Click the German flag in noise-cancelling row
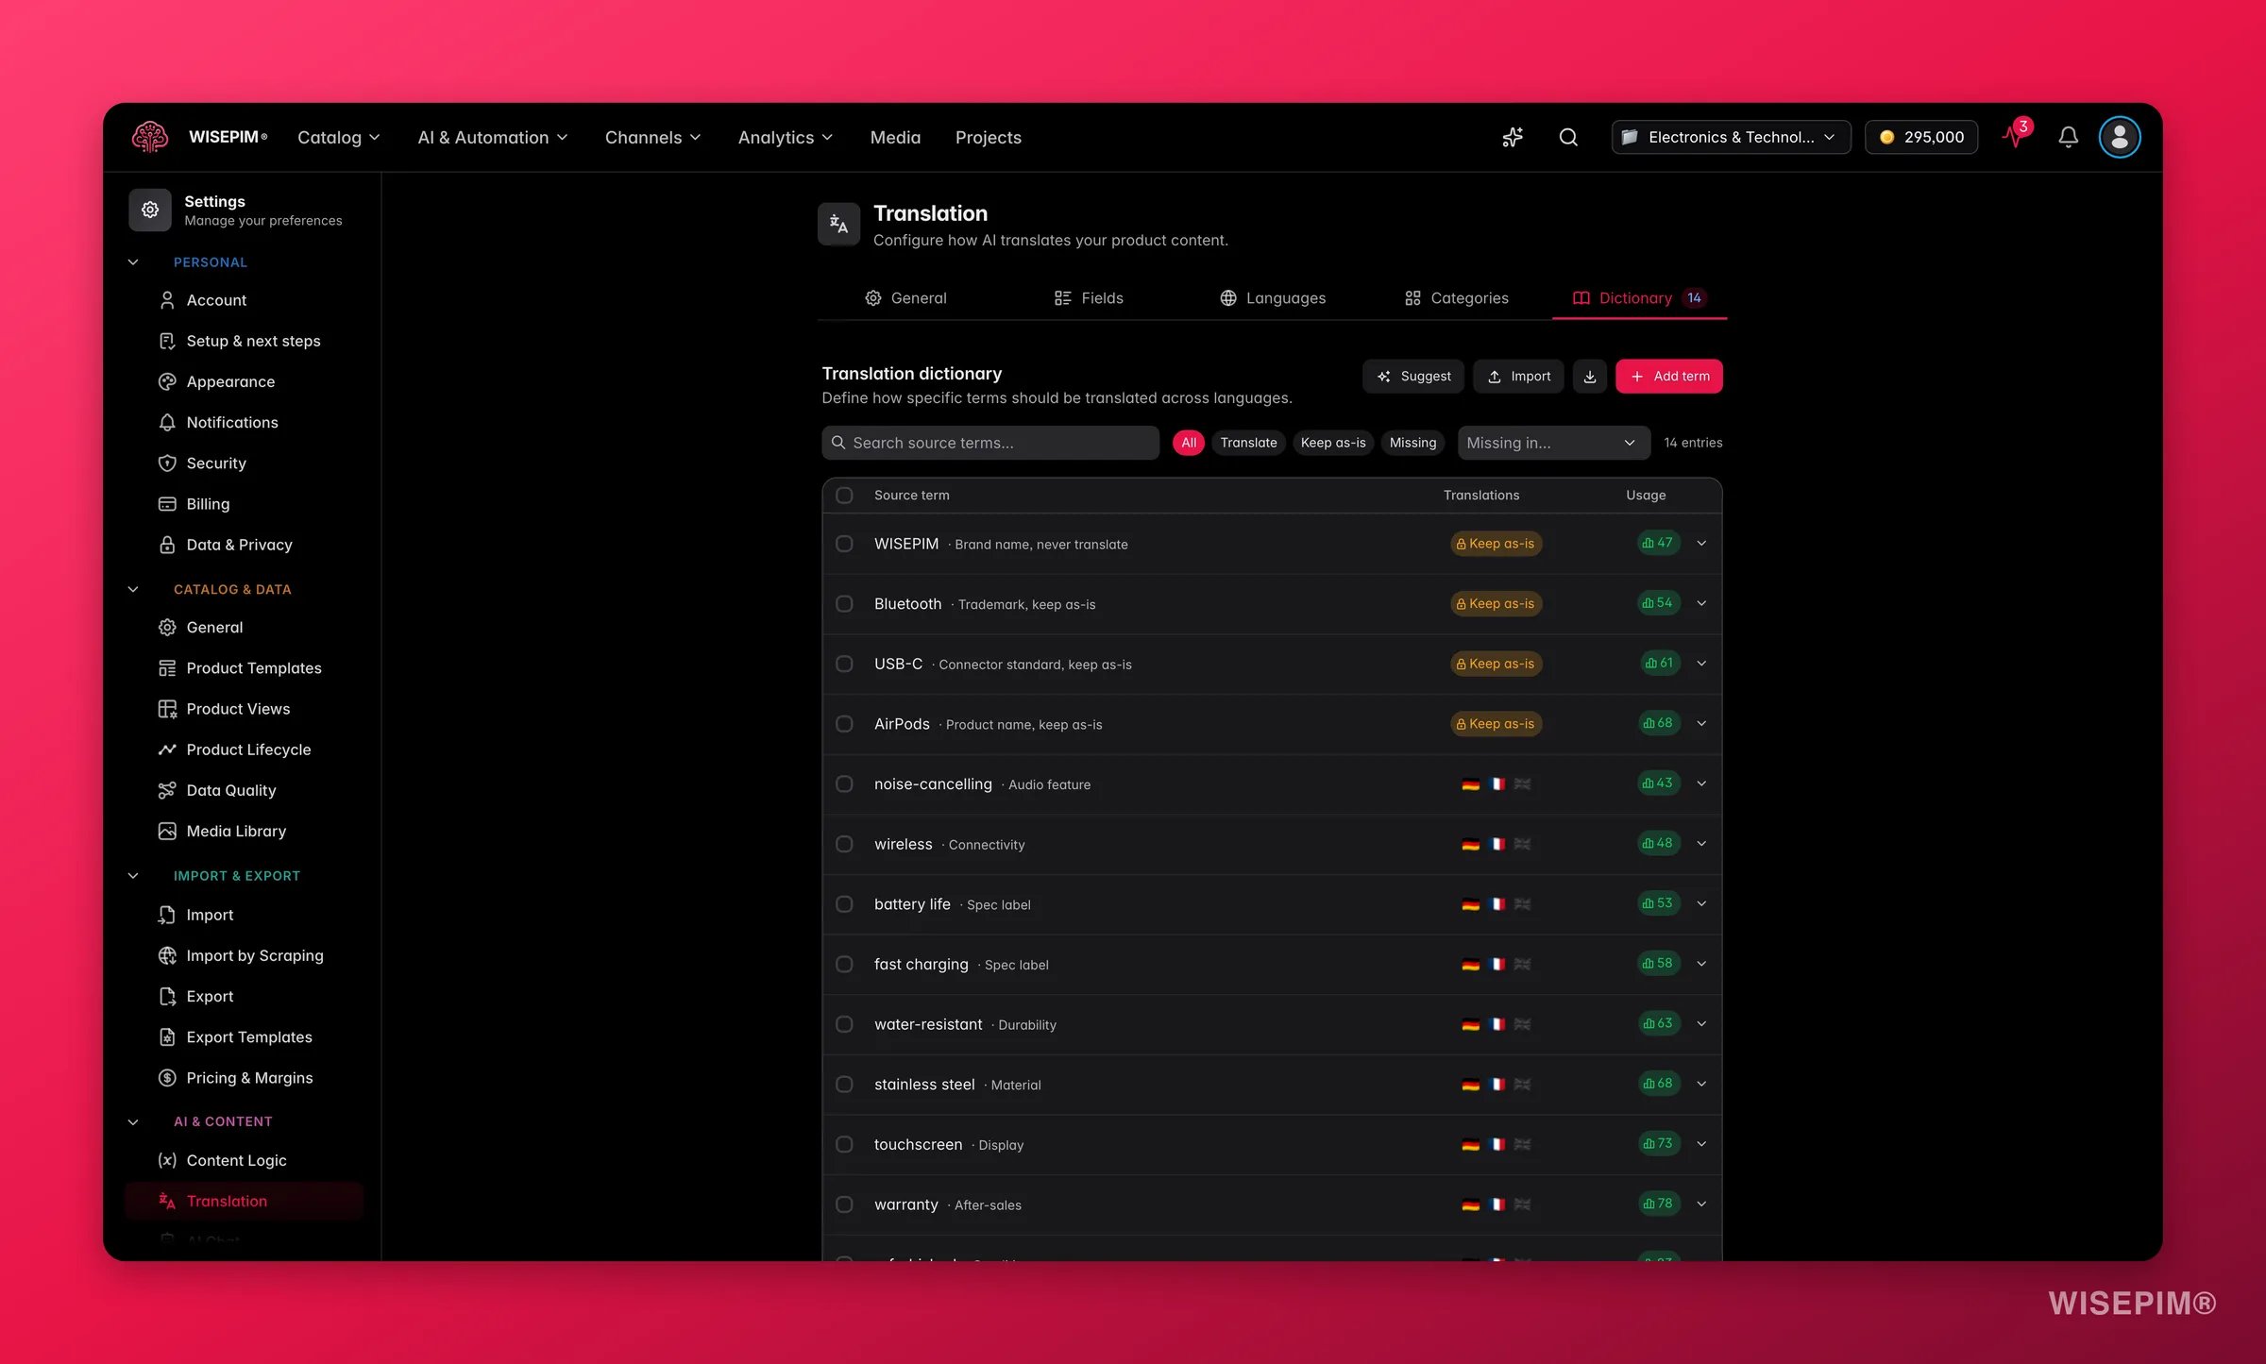The width and height of the screenshot is (2266, 1364). pyautogui.click(x=1470, y=784)
